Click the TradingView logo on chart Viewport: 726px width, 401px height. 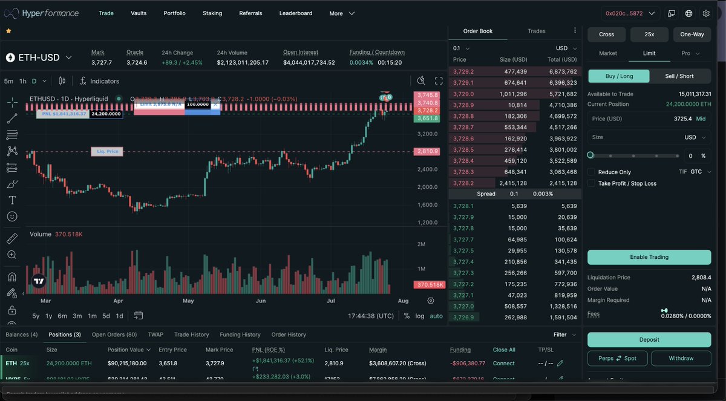[38, 281]
